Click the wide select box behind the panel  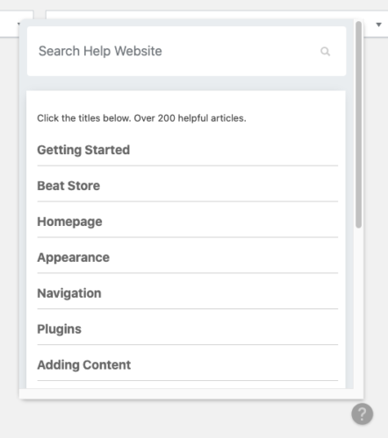click(376, 24)
